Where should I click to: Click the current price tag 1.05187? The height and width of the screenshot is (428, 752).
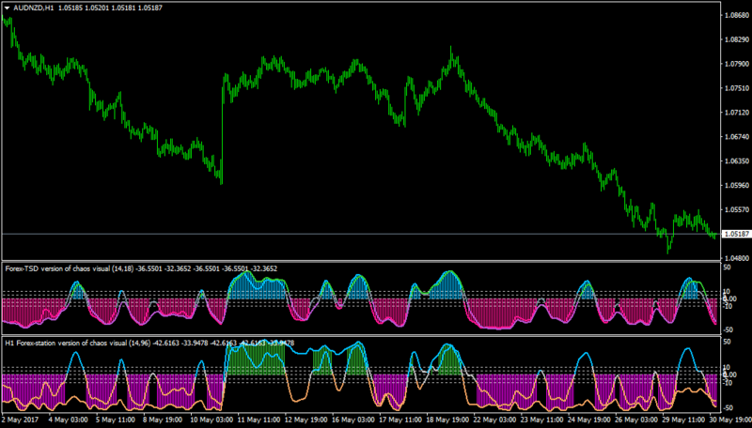(x=738, y=234)
